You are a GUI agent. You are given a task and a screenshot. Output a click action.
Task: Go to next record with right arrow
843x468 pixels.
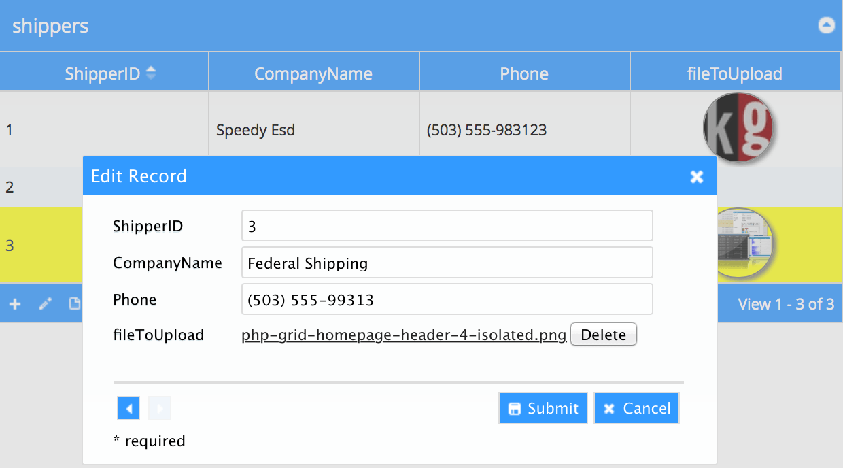(x=160, y=408)
